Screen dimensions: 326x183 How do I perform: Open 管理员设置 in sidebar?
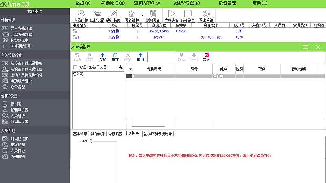[15, 110]
